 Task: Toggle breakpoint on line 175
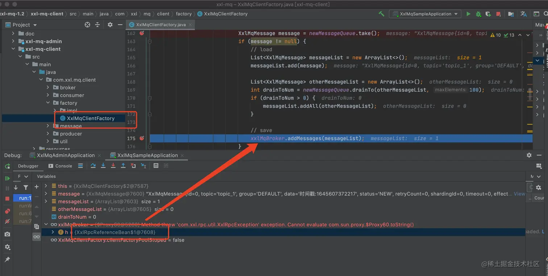[142, 138]
